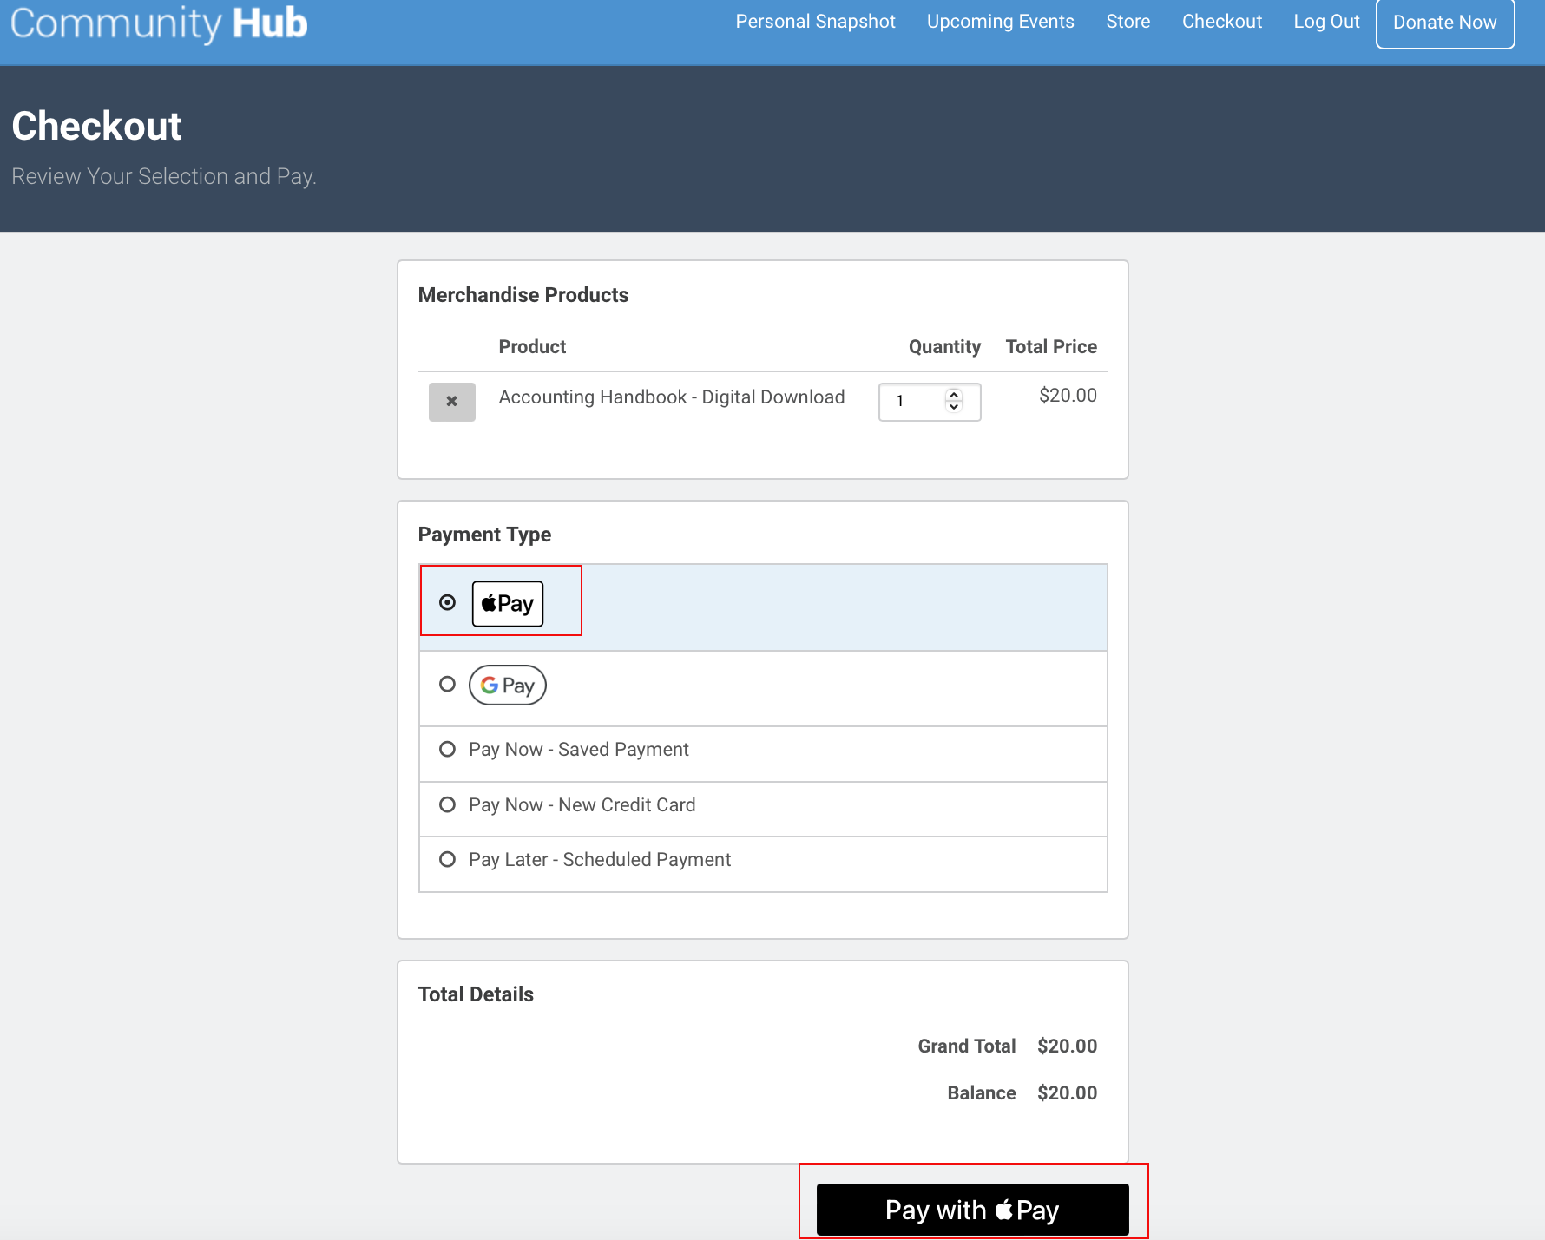Open the Store page

pyautogui.click(x=1128, y=22)
